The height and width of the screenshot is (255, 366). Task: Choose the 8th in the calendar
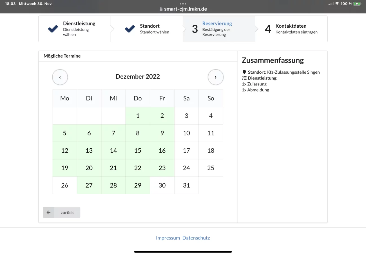138,133
